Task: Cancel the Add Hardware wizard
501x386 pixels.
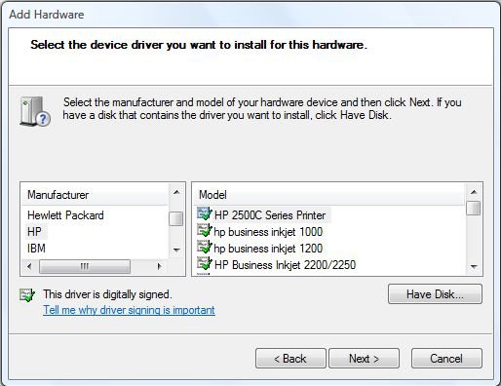Action: (446, 359)
